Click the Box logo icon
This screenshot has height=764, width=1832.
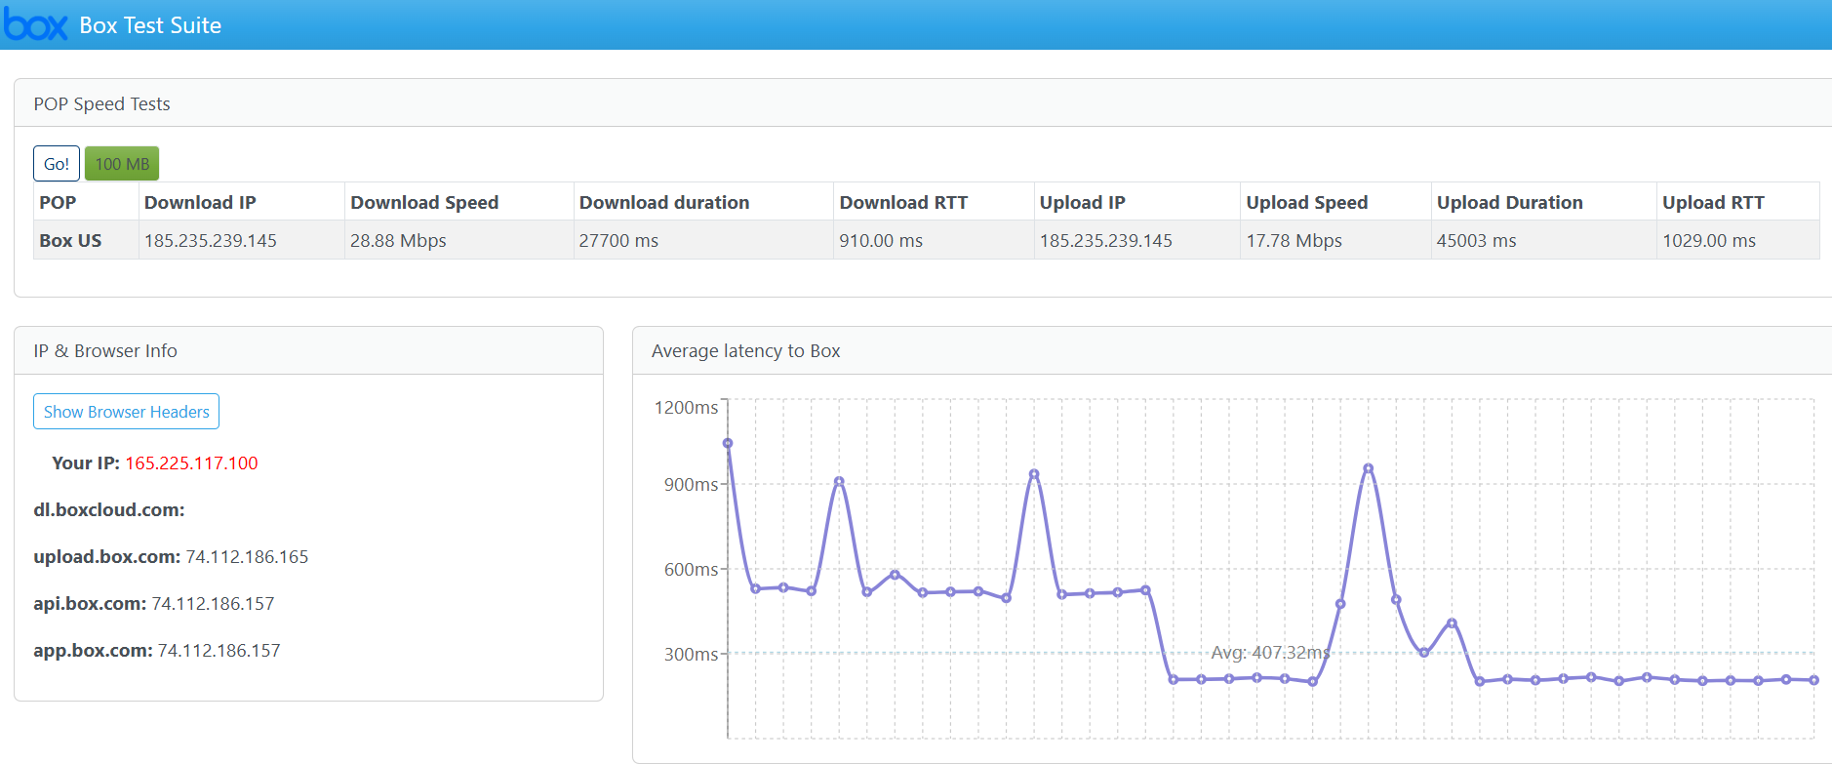pos(36,25)
